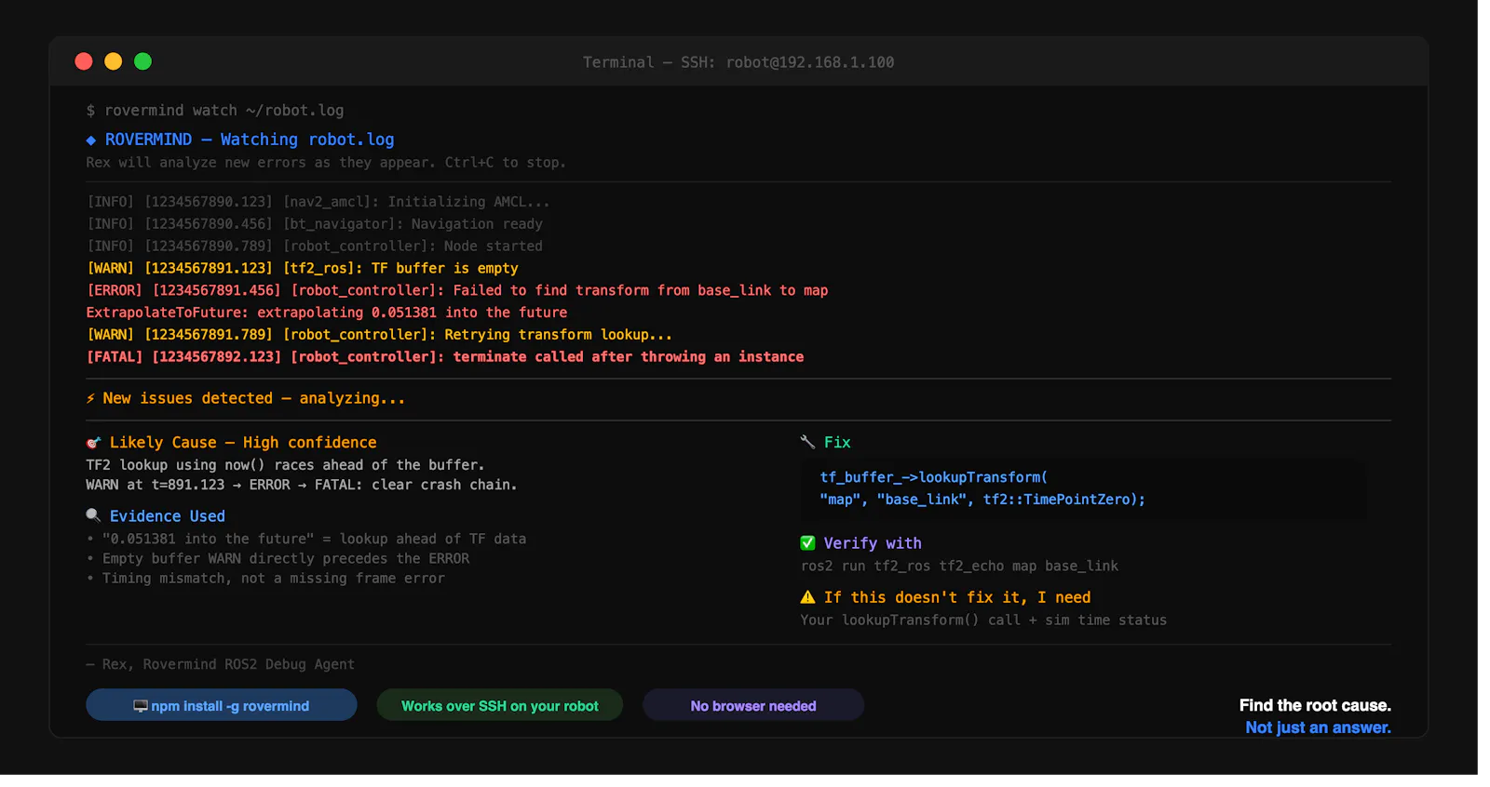Screen dimensions: 1490x787
Task: Click the INFO line Initializing AMCL
Action: click(x=318, y=202)
